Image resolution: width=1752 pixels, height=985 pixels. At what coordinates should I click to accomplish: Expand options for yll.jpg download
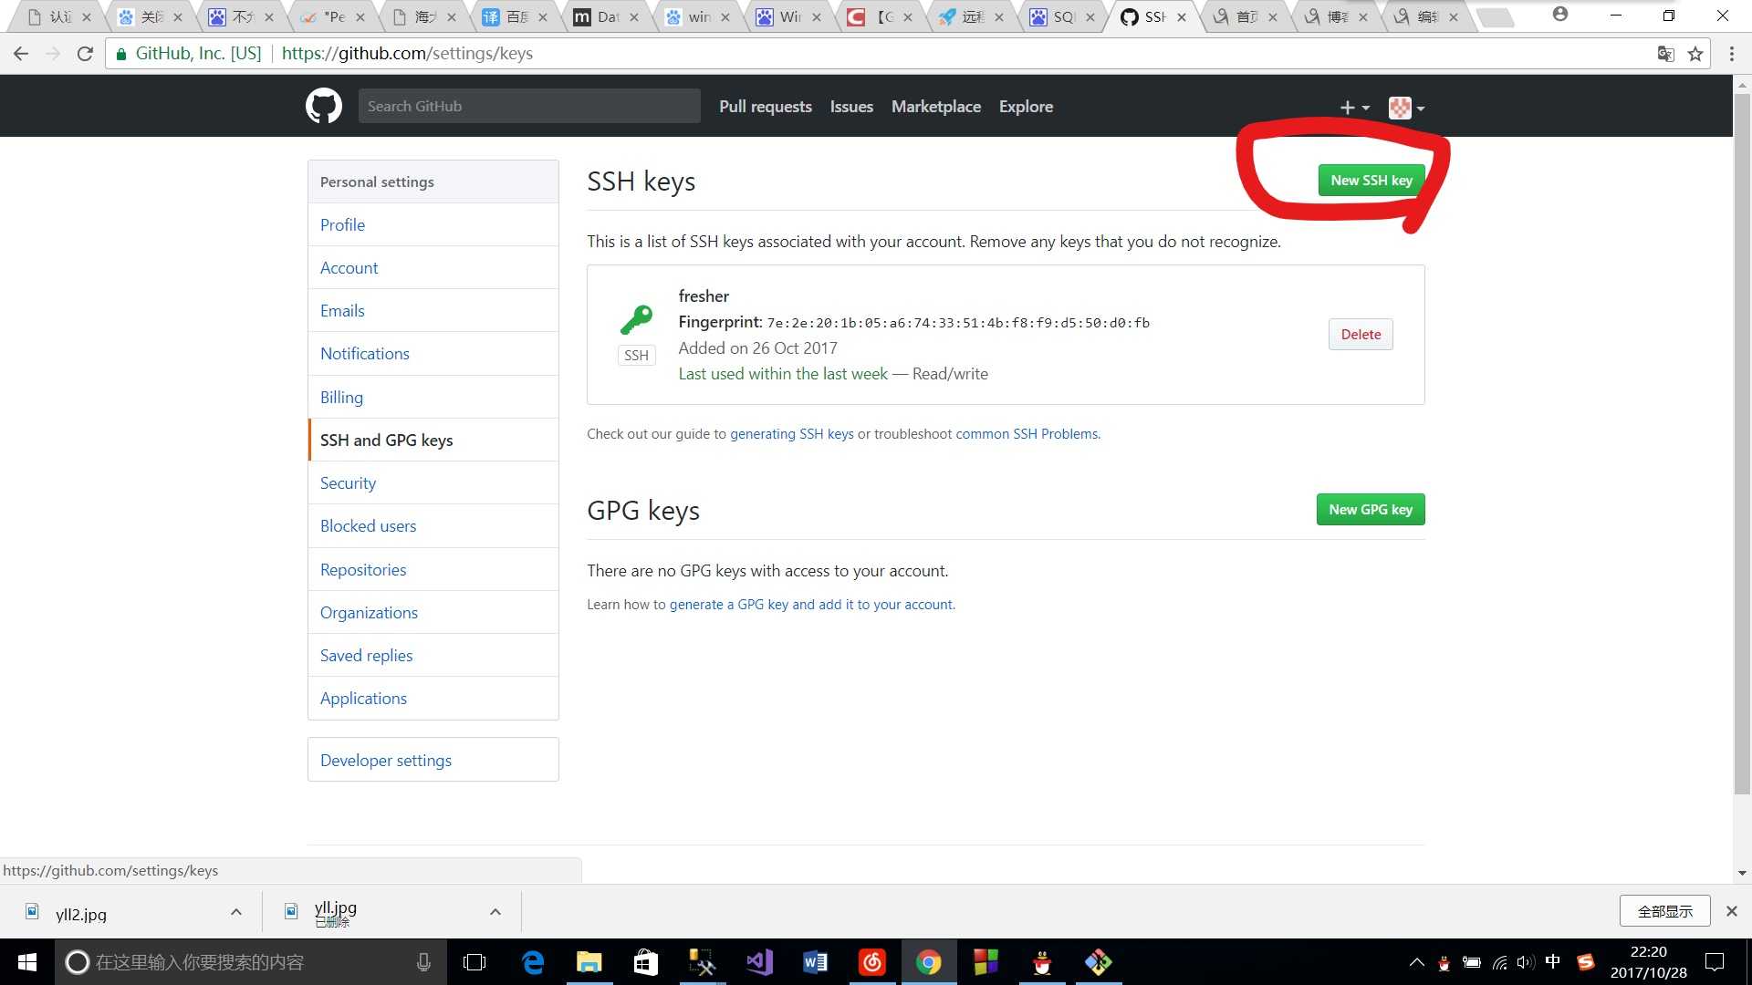(495, 912)
